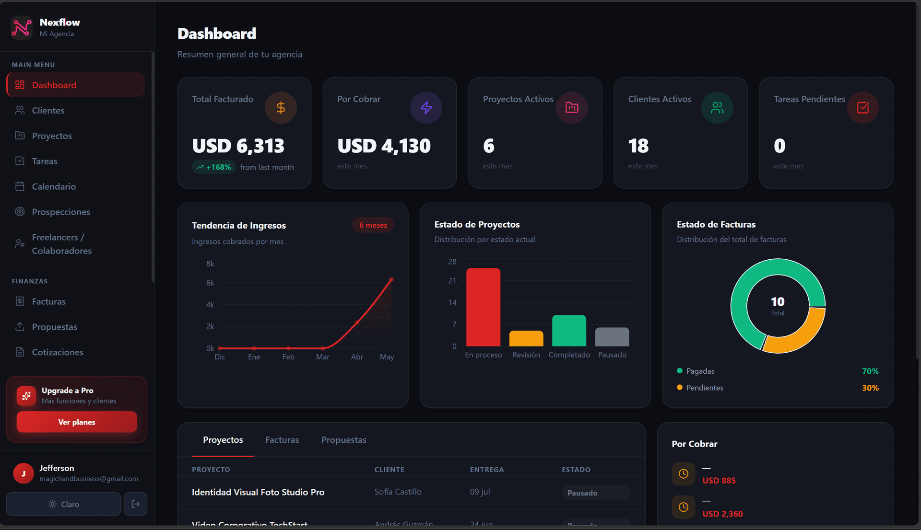Click the Sofía Castillo client cell
Image resolution: width=921 pixels, height=530 pixels.
398,492
